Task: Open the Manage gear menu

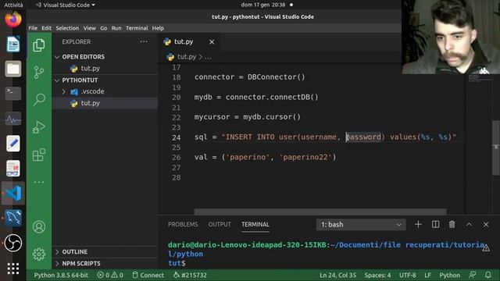Action: click(39, 254)
